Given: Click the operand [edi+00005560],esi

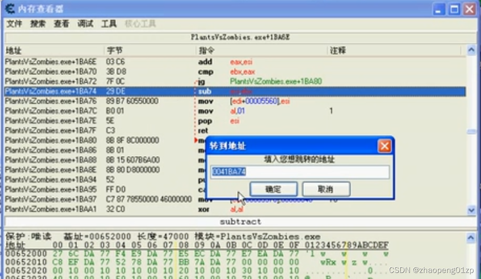Looking at the screenshot, I should [260, 101].
